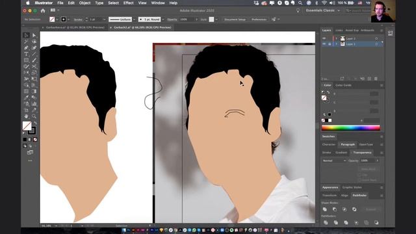
Task: Open the Stroke weight dropdown in control bar
Action: click(x=104, y=19)
